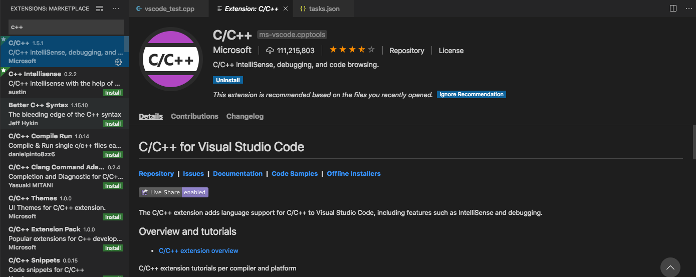
Task: Open the Documentation link
Action: 238,174
